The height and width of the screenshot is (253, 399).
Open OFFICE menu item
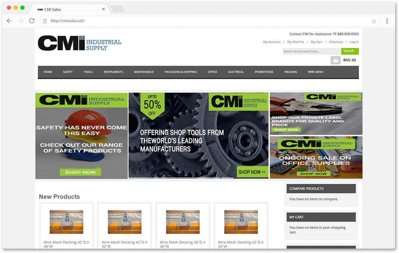tap(212, 72)
